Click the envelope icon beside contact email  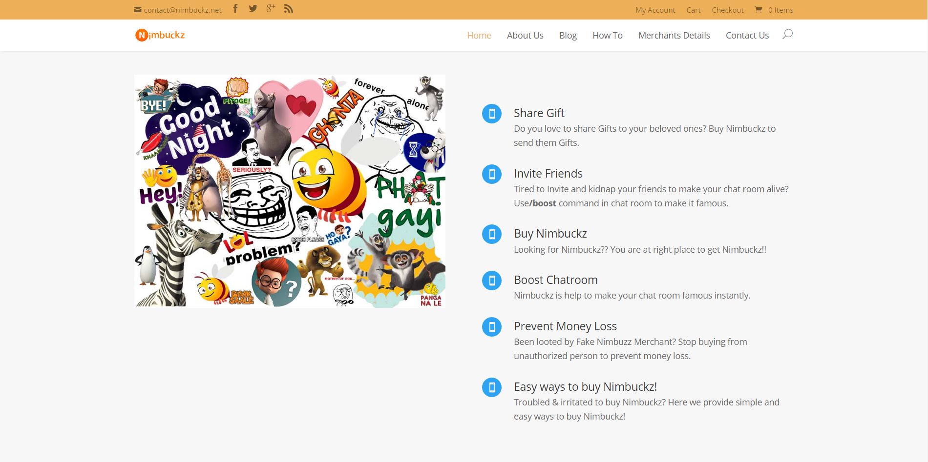point(138,10)
